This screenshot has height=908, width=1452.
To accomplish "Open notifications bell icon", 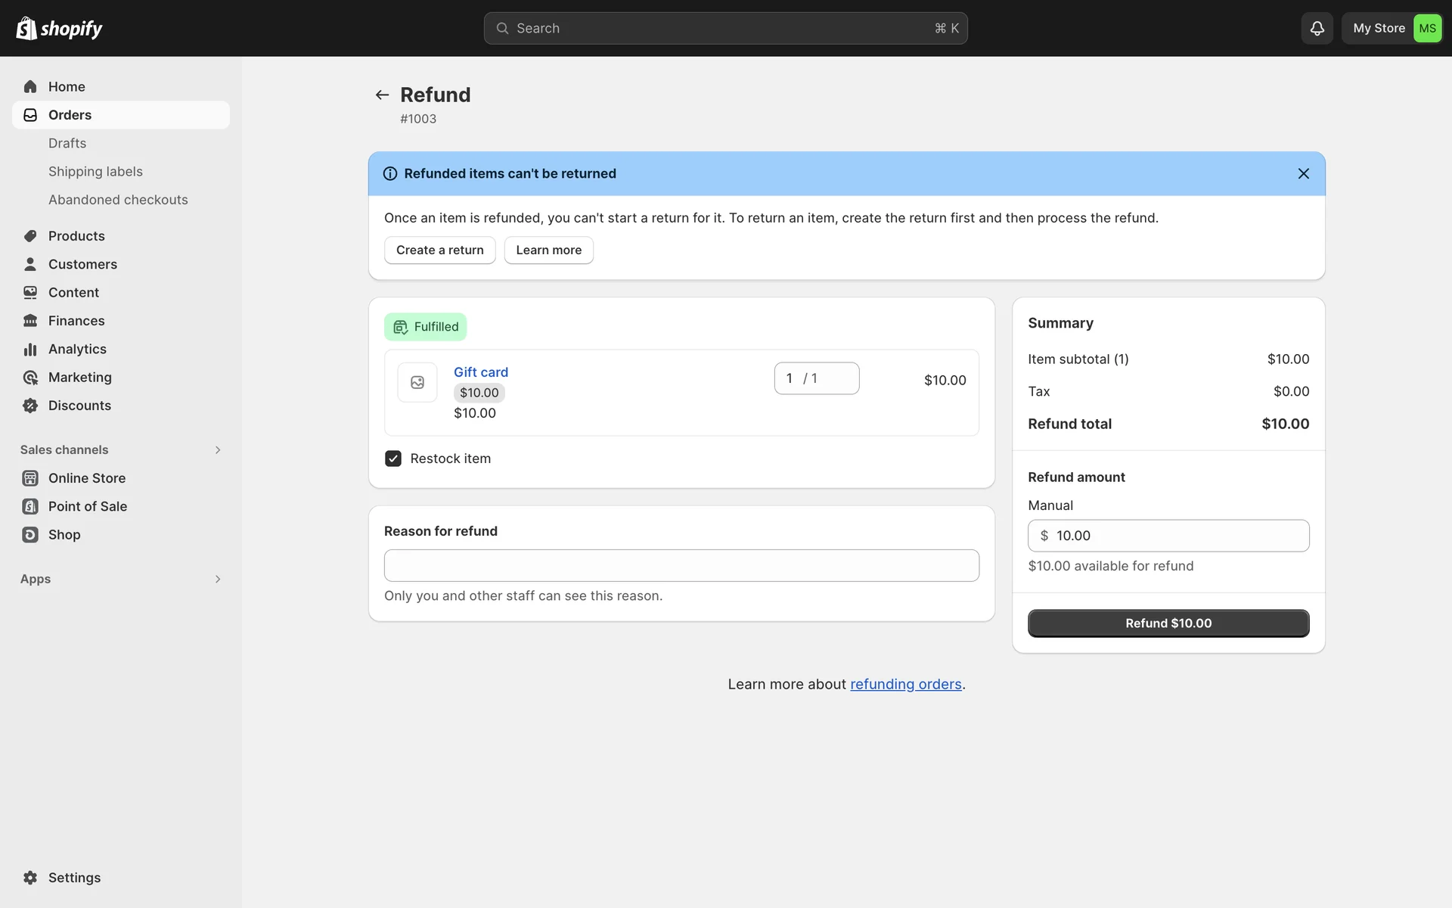I will [1317, 28].
